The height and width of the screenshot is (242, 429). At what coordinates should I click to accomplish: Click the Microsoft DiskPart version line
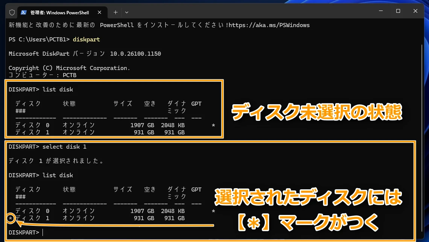(85, 54)
